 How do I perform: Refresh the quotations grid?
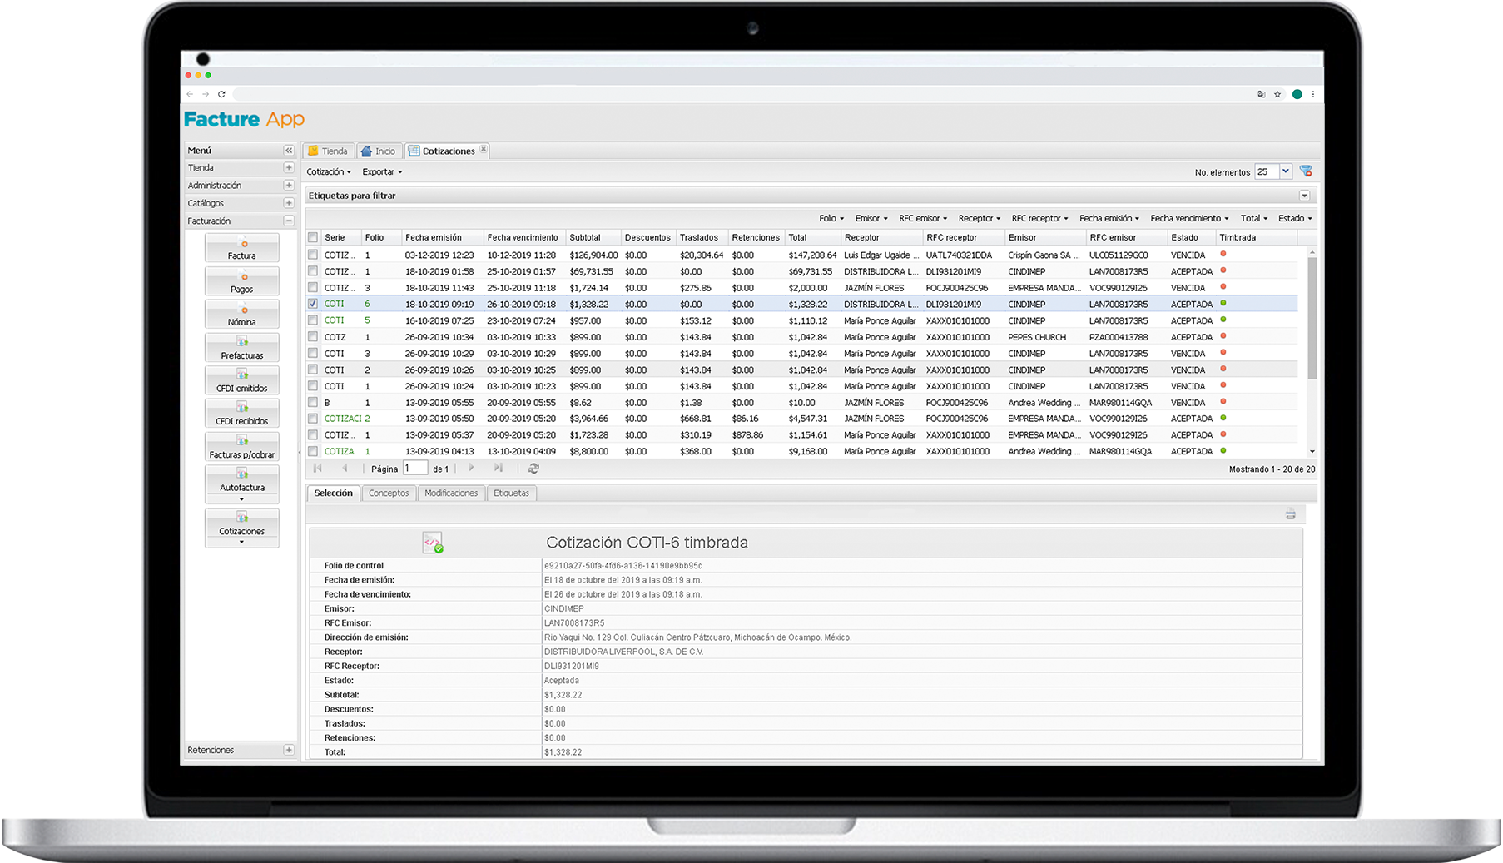point(534,469)
